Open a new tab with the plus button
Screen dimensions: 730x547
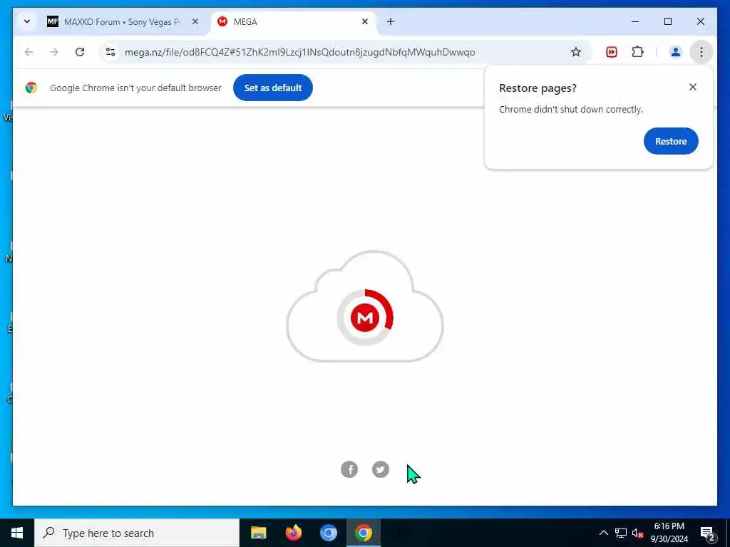coord(391,21)
